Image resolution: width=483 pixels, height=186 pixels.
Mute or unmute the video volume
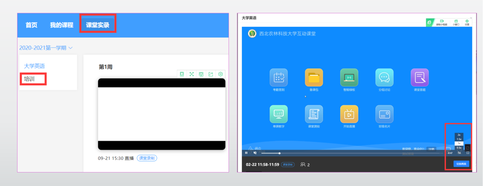coord(255,153)
